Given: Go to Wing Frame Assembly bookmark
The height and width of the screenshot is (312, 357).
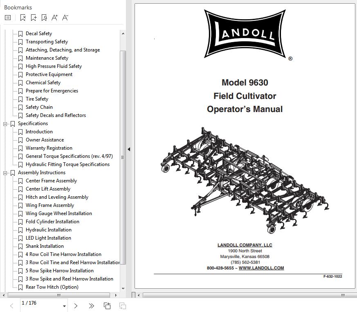Looking at the screenshot, I should [x=50, y=205].
